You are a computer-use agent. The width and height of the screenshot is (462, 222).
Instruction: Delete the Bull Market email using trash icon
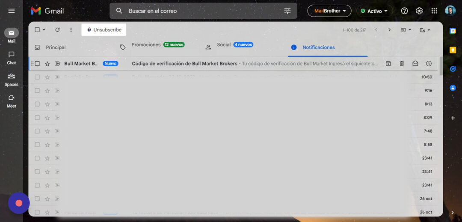pos(402,64)
